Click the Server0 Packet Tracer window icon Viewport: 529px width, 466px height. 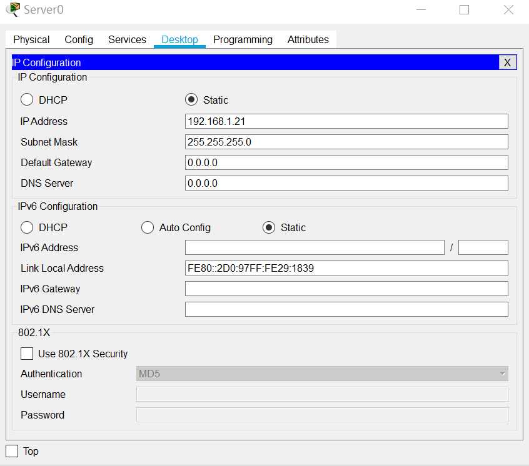13,9
